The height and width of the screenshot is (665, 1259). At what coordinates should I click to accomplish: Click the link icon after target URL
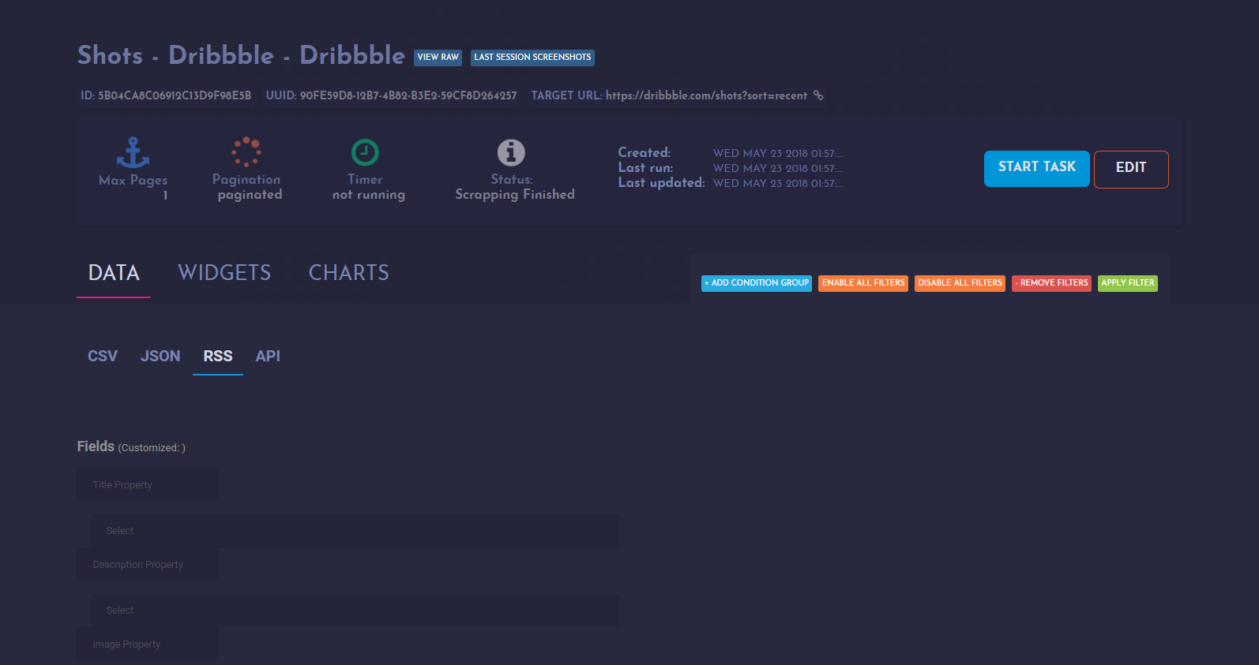click(x=818, y=95)
